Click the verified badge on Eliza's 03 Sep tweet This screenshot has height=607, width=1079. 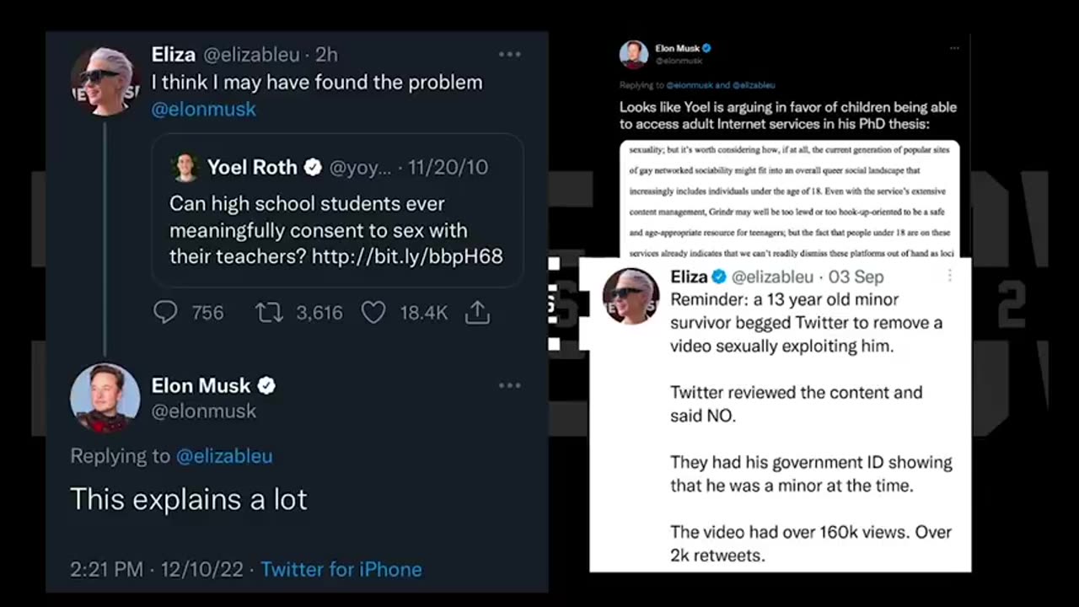(719, 277)
